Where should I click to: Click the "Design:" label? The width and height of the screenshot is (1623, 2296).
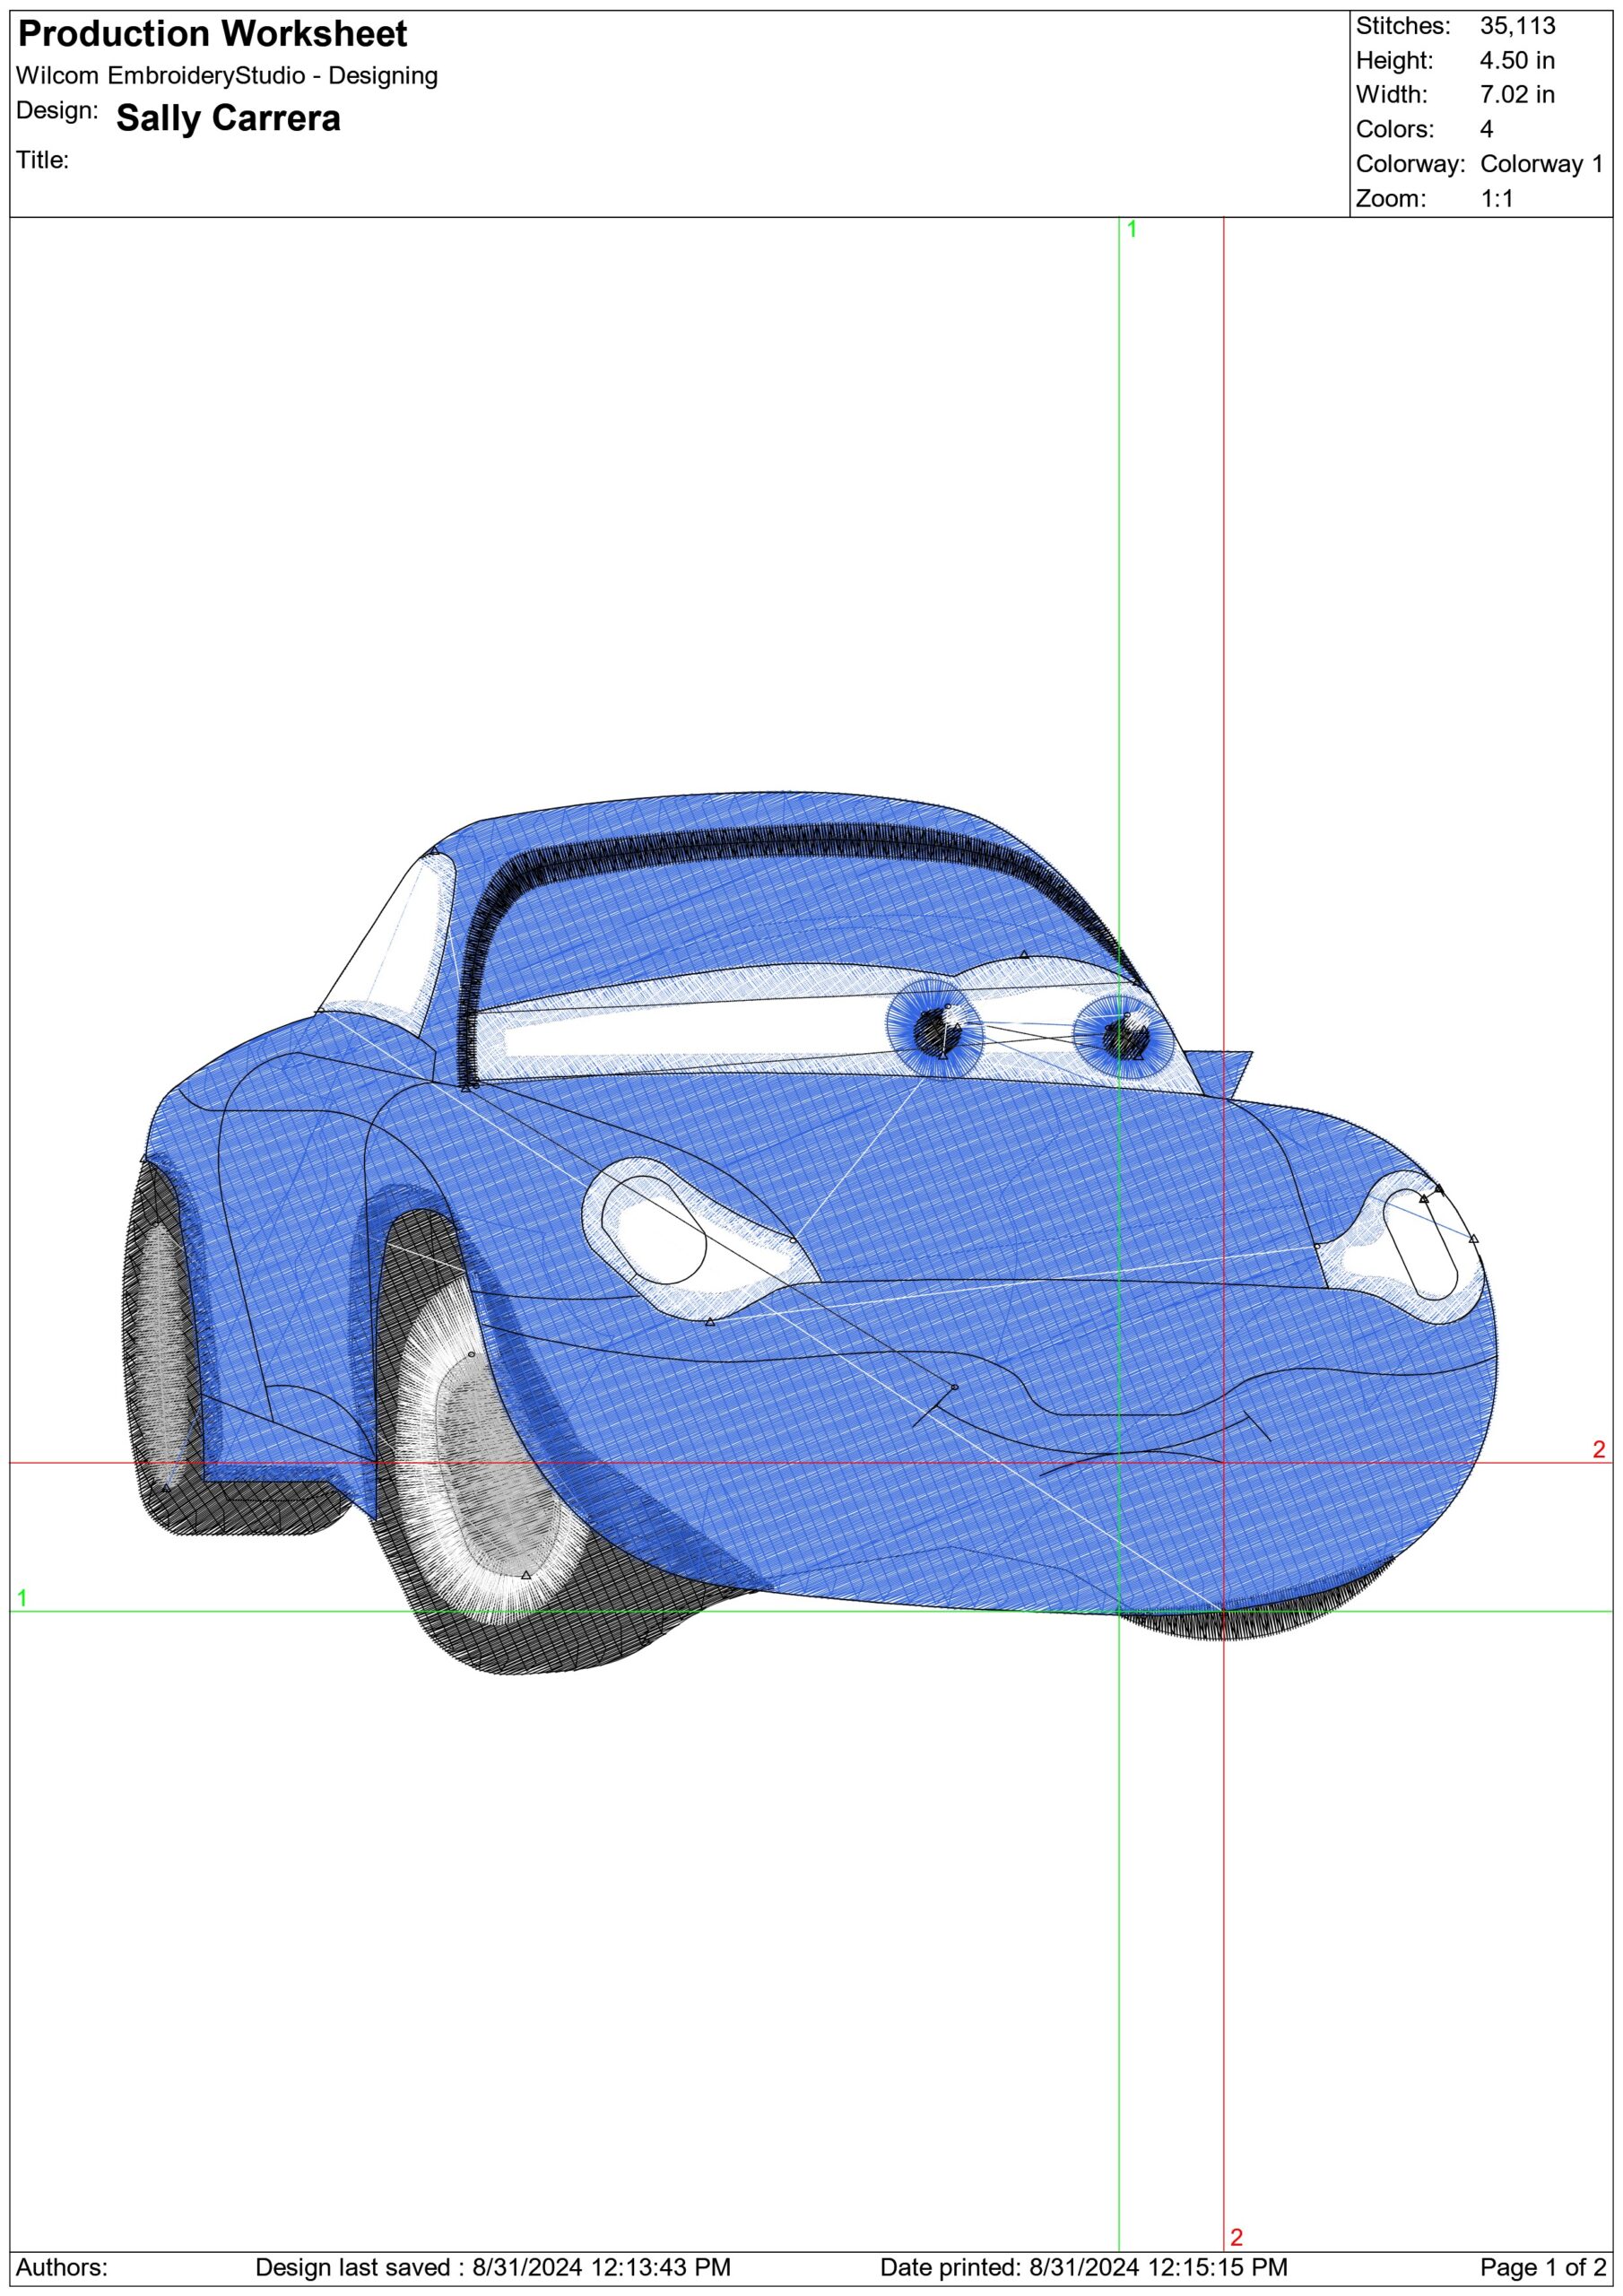coord(57,110)
